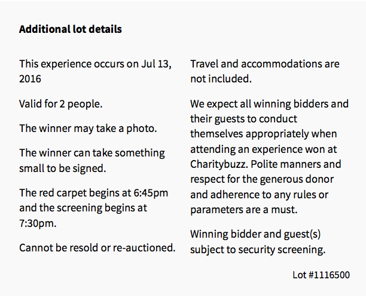Click the 7:30pm screening time
The width and height of the screenshot is (366, 298).
(x=38, y=223)
